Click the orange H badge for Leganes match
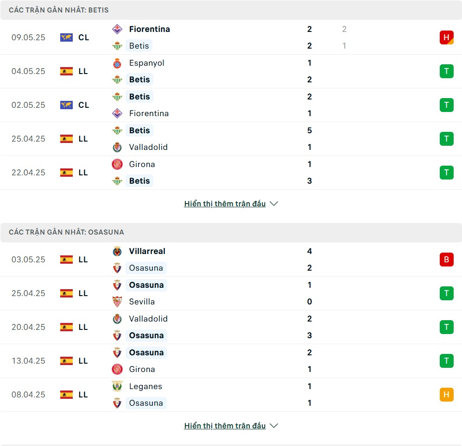The height and width of the screenshot is (446, 462). pos(446,395)
